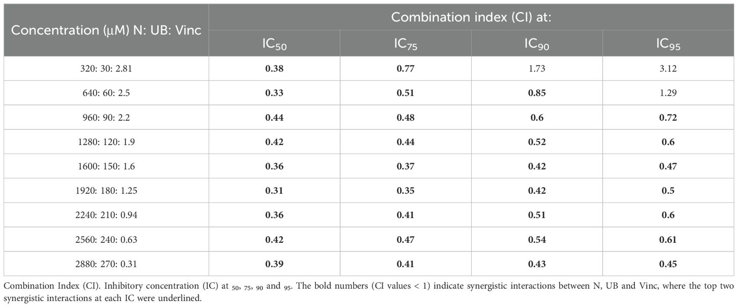Click the IC50 column header
The height and width of the screenshot is (307, 738).
[x=274, y=44]
